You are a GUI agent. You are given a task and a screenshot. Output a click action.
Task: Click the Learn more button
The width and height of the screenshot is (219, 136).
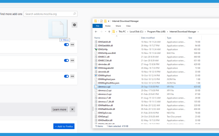coord(59,109)
